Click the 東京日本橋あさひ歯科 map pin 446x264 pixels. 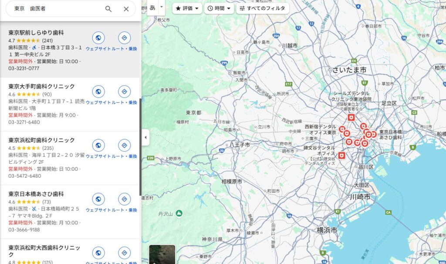coord(373,134)
